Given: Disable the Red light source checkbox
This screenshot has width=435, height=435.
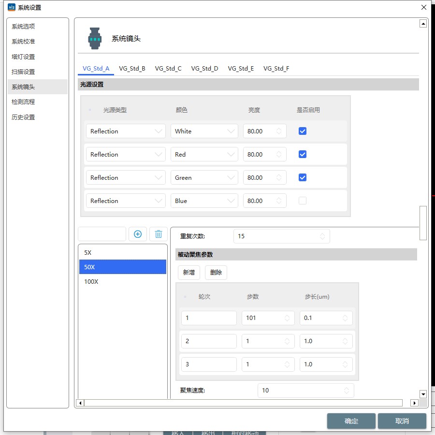Looking at the screenshot, I should 303,154.
